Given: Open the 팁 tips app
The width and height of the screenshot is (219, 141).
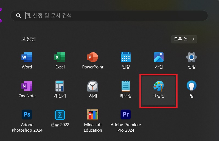Looking at the screenshot, I should click(x=192, y=90).
